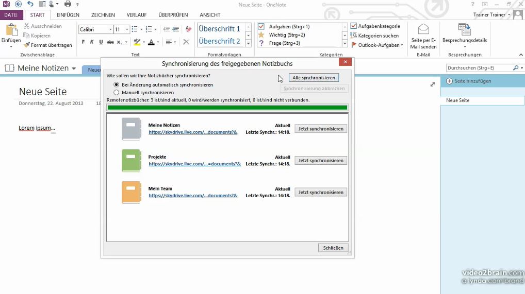The height and width of the screenshot is (294, 525).
Task: Click the font color icon
Action: click(x=151, y=42)
